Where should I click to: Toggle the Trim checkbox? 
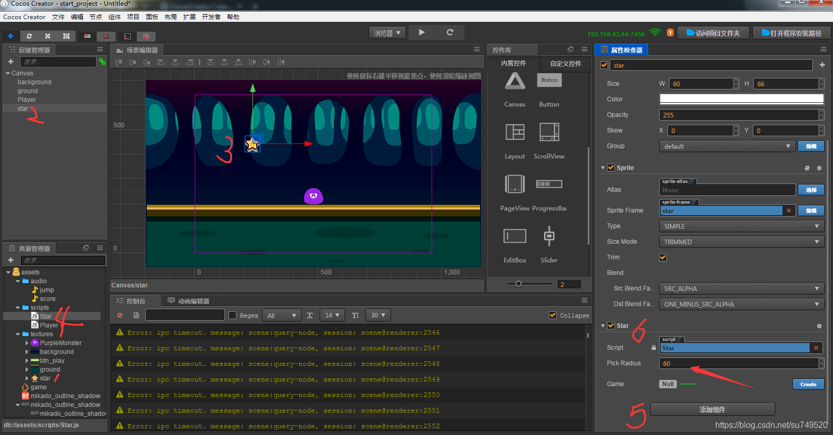663,257
